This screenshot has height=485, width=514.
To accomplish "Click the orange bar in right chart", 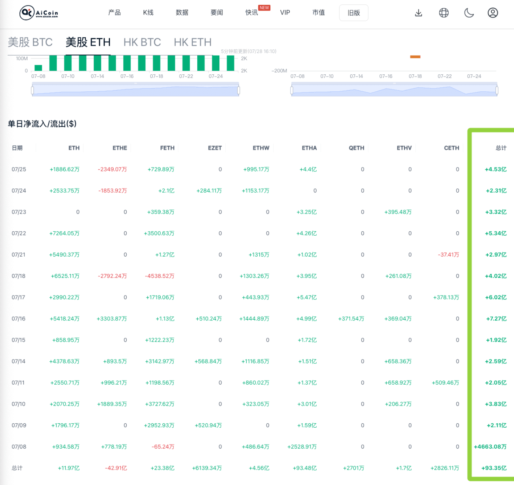I will [415, 57].
